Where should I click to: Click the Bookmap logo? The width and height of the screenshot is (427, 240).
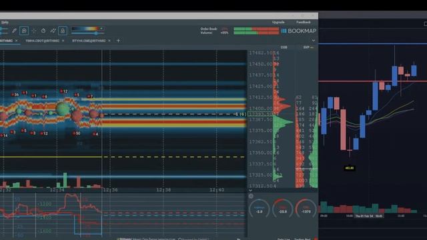pyautogui.click(x=299, y=31)
